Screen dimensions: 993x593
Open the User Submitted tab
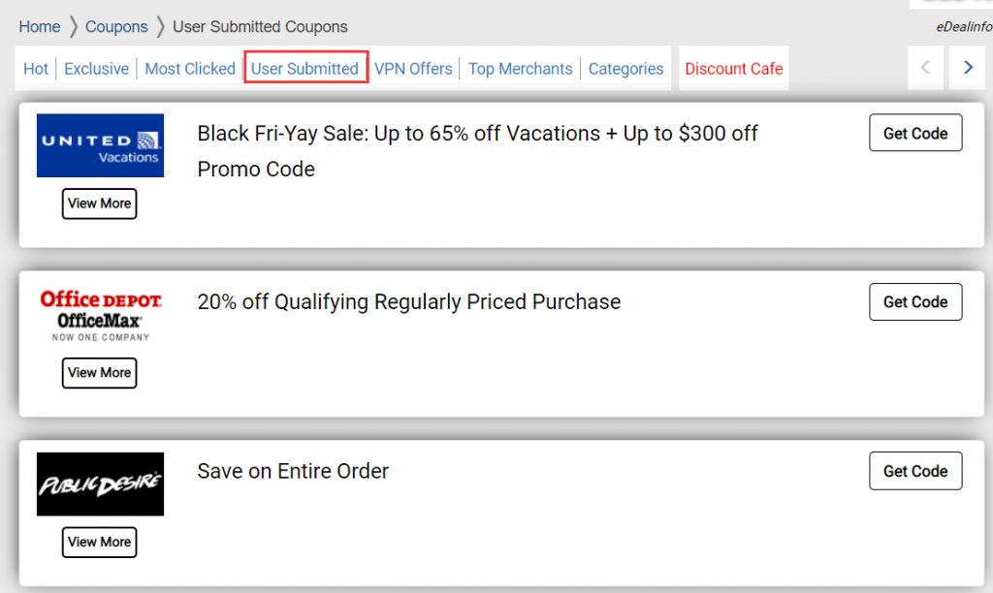coord(305,69)
